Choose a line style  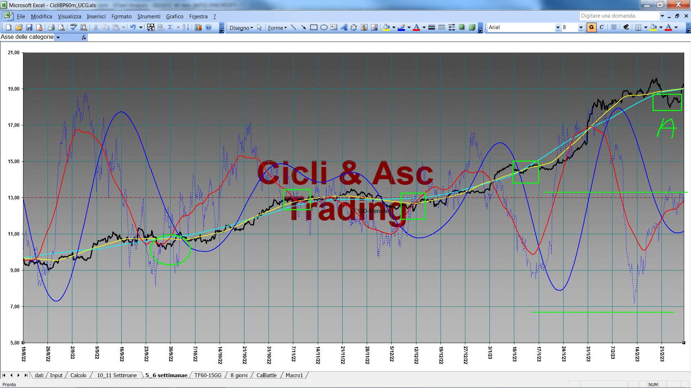click(432, 27)
